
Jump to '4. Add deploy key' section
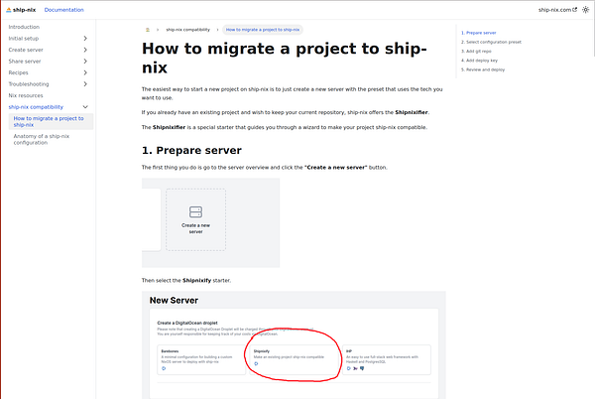tap(479, 61)
